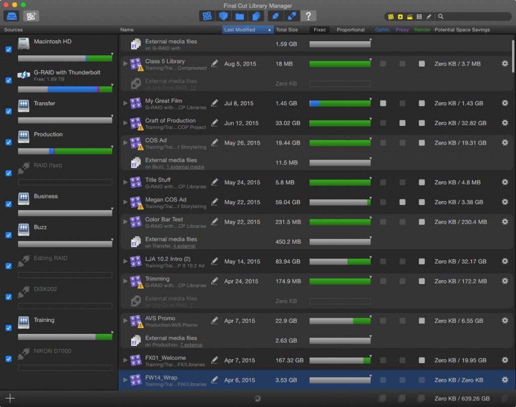
Task: Uncheck the Macintosh HD source checkbox
Action: tap(9, 49)
